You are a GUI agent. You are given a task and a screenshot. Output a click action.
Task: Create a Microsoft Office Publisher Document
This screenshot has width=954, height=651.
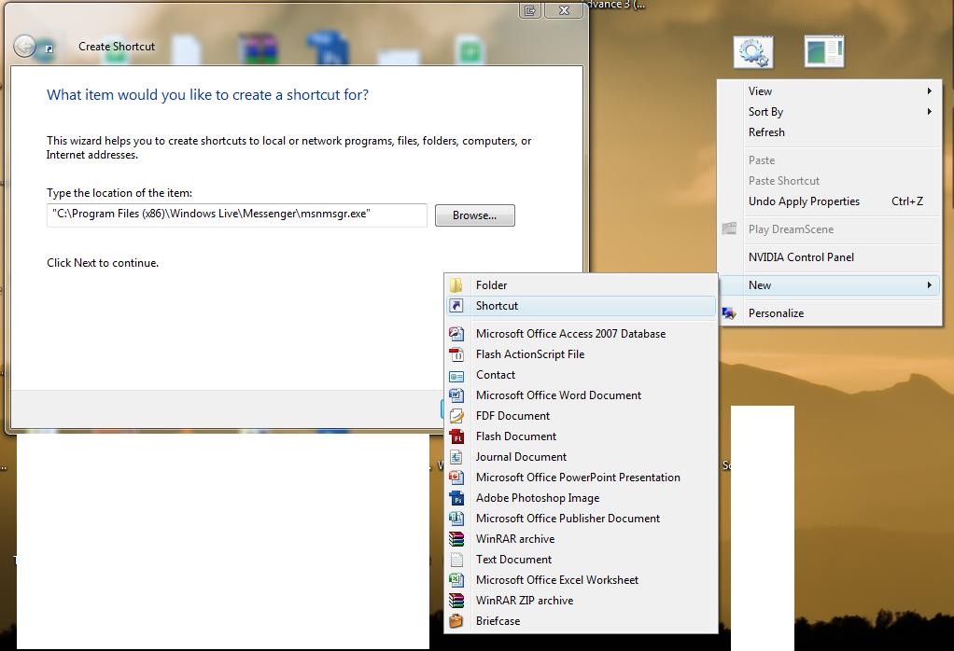[x=581, y=519]
